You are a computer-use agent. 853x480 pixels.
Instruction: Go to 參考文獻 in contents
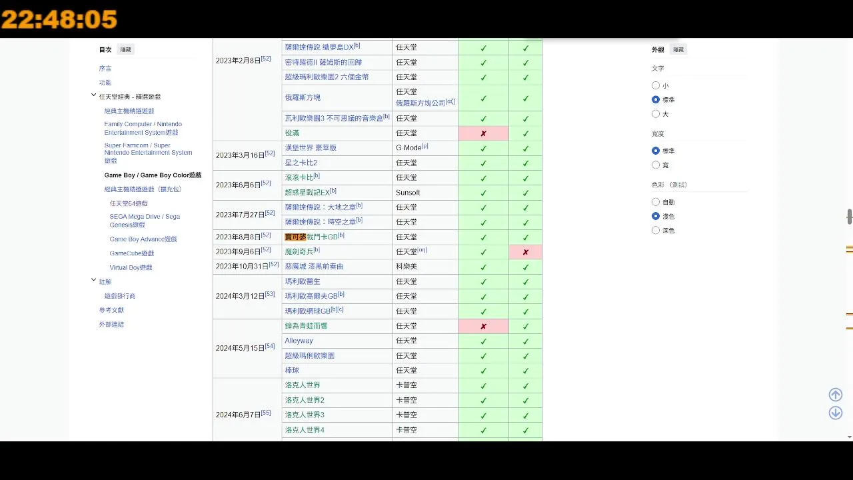click(x=111, y=310)
